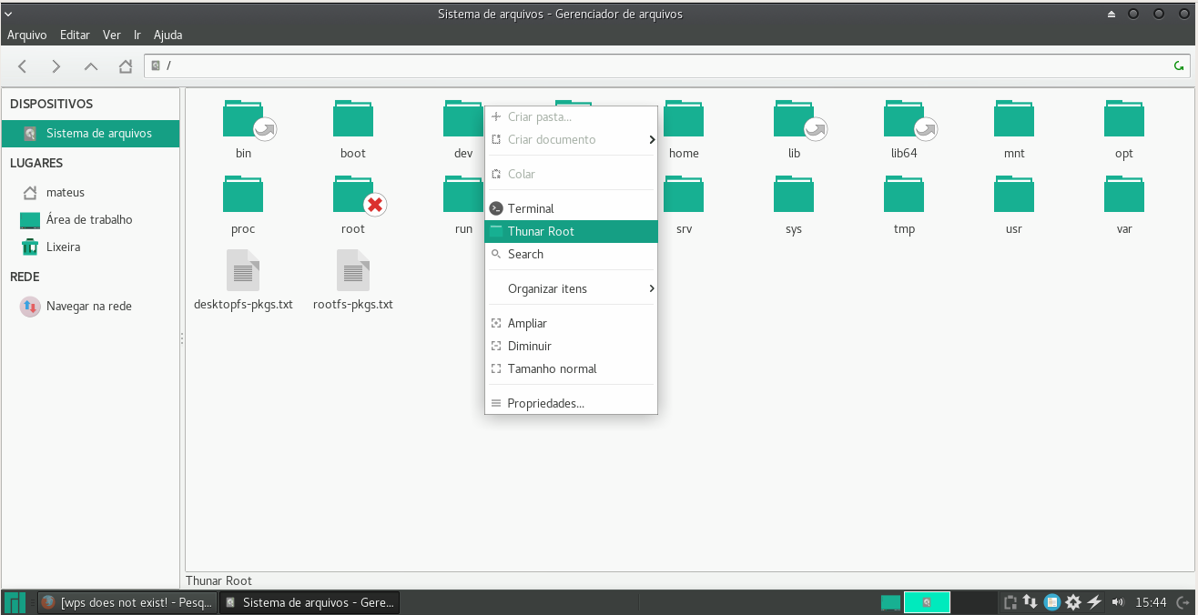Switch to first workspace in pager

(891, 602)
